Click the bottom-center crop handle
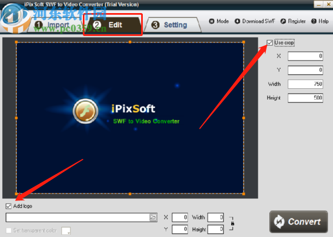Viewport: 333px width, 237px height. (130, 193)
